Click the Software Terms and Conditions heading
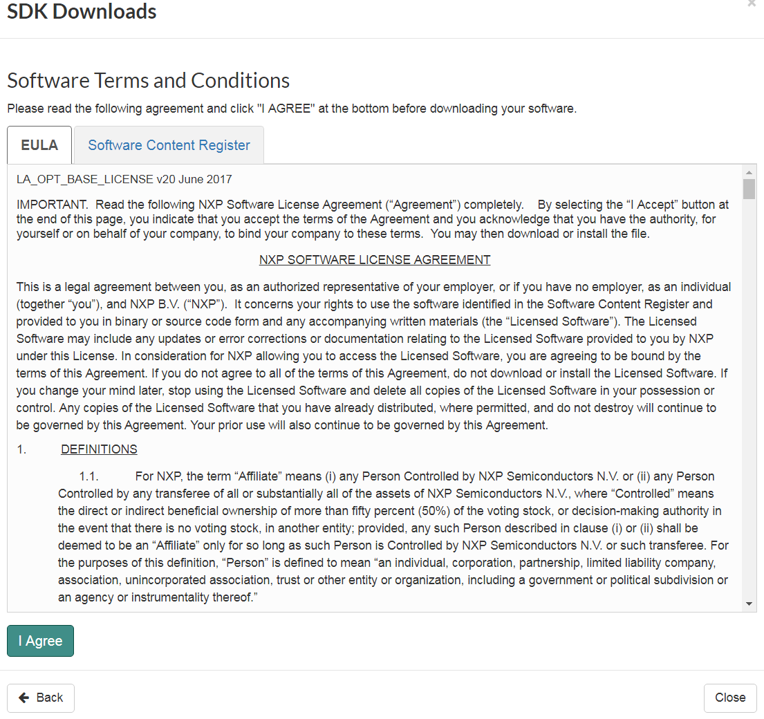Image resolution: width=764 pixels, height=719 pixels. point(148,80)
